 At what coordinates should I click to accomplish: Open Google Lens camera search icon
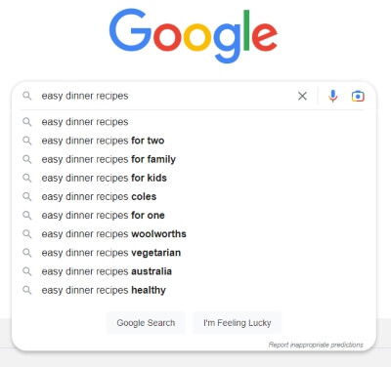358,96
